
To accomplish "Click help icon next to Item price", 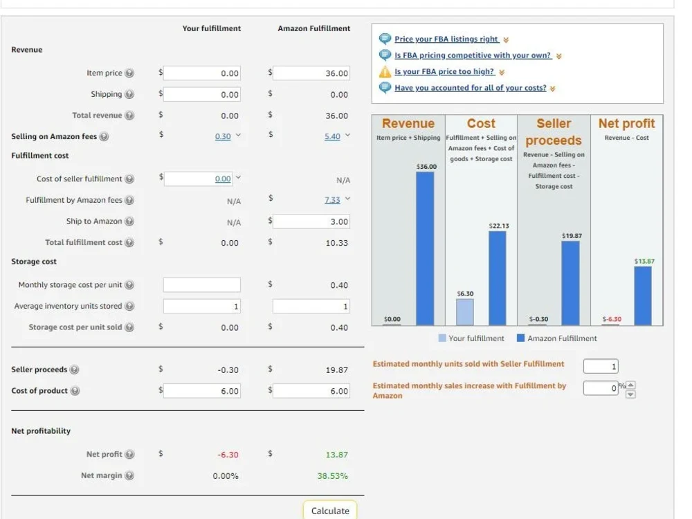I will click(129, 73).
